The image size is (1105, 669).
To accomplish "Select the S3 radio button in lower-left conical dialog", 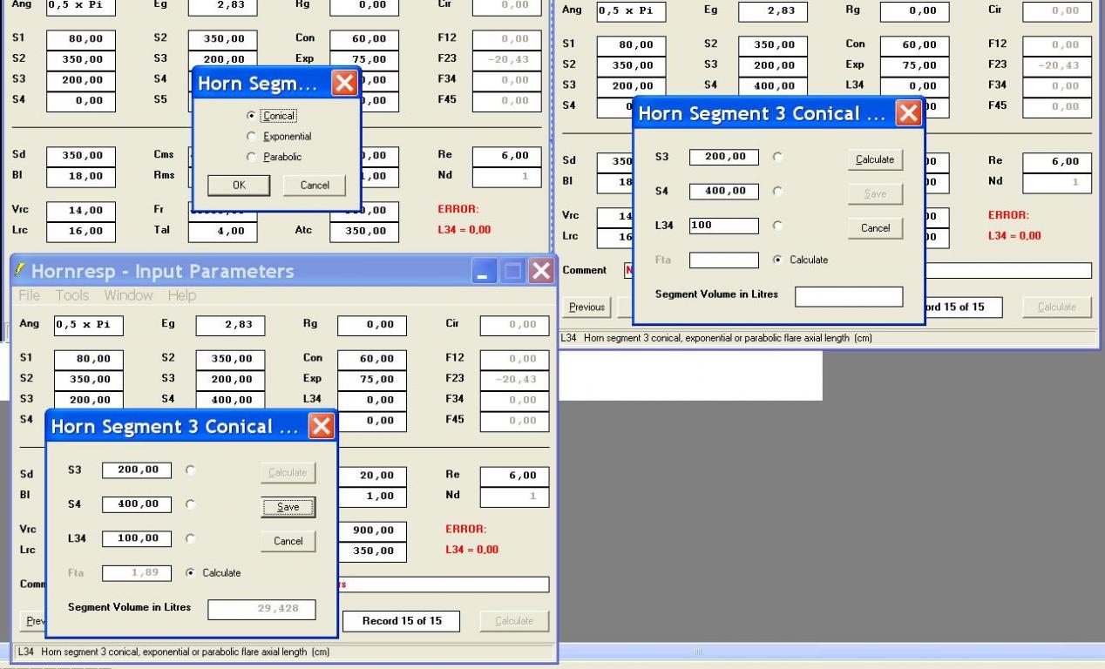I will (x=190, y=470).
